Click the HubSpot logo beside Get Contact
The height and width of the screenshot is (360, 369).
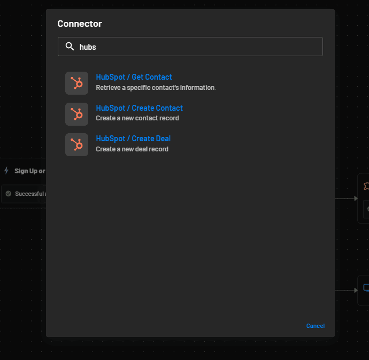[76, 83]
